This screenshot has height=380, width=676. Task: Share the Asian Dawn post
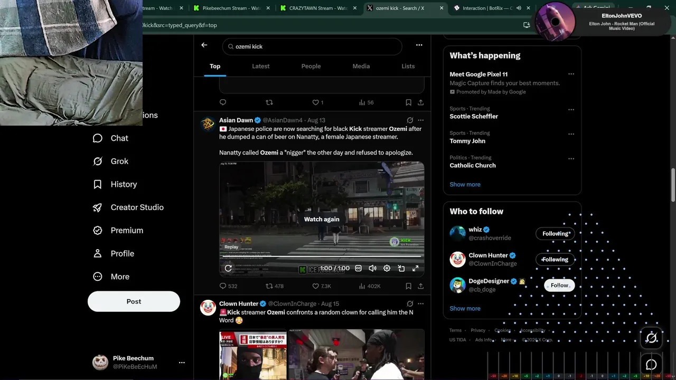click(420, 286)
